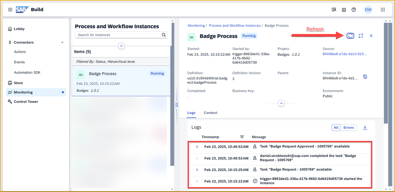
Task: Open the Store in sidebar
Action: tap(18, 83)
